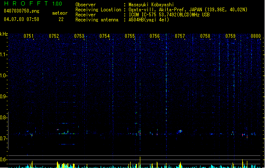
Task: Click the long horizontal echo line near 0752
Action: [67, 134]
